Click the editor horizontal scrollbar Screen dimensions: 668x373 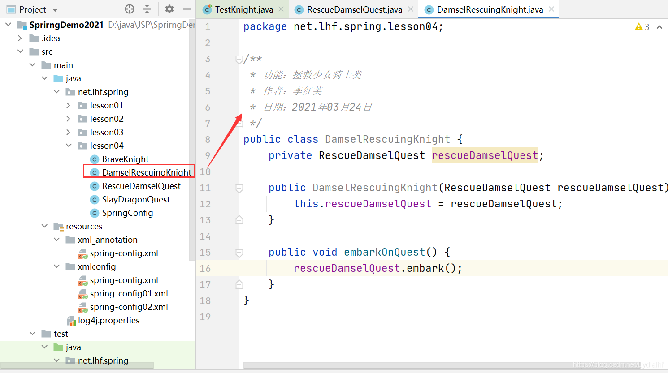click(442, 365)
